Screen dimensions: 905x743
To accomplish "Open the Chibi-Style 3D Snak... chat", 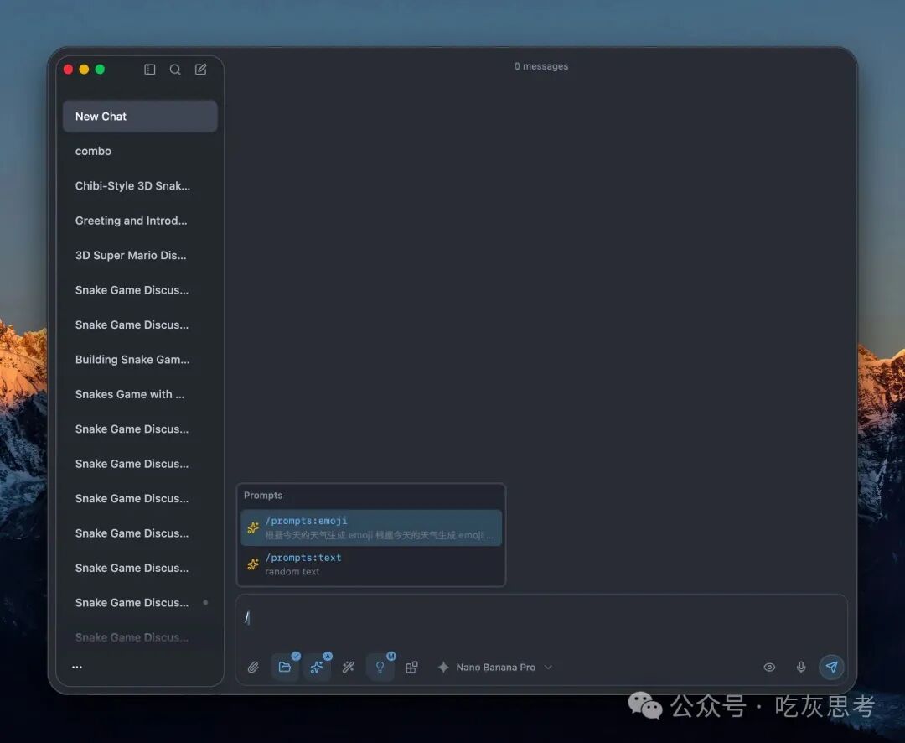I will tap(140, 185).
